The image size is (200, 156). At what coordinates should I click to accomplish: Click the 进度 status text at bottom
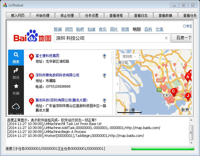click(55, 149)
